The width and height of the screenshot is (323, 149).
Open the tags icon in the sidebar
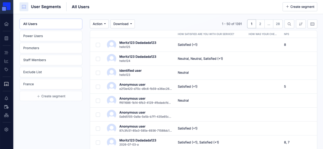coord(6,69)
